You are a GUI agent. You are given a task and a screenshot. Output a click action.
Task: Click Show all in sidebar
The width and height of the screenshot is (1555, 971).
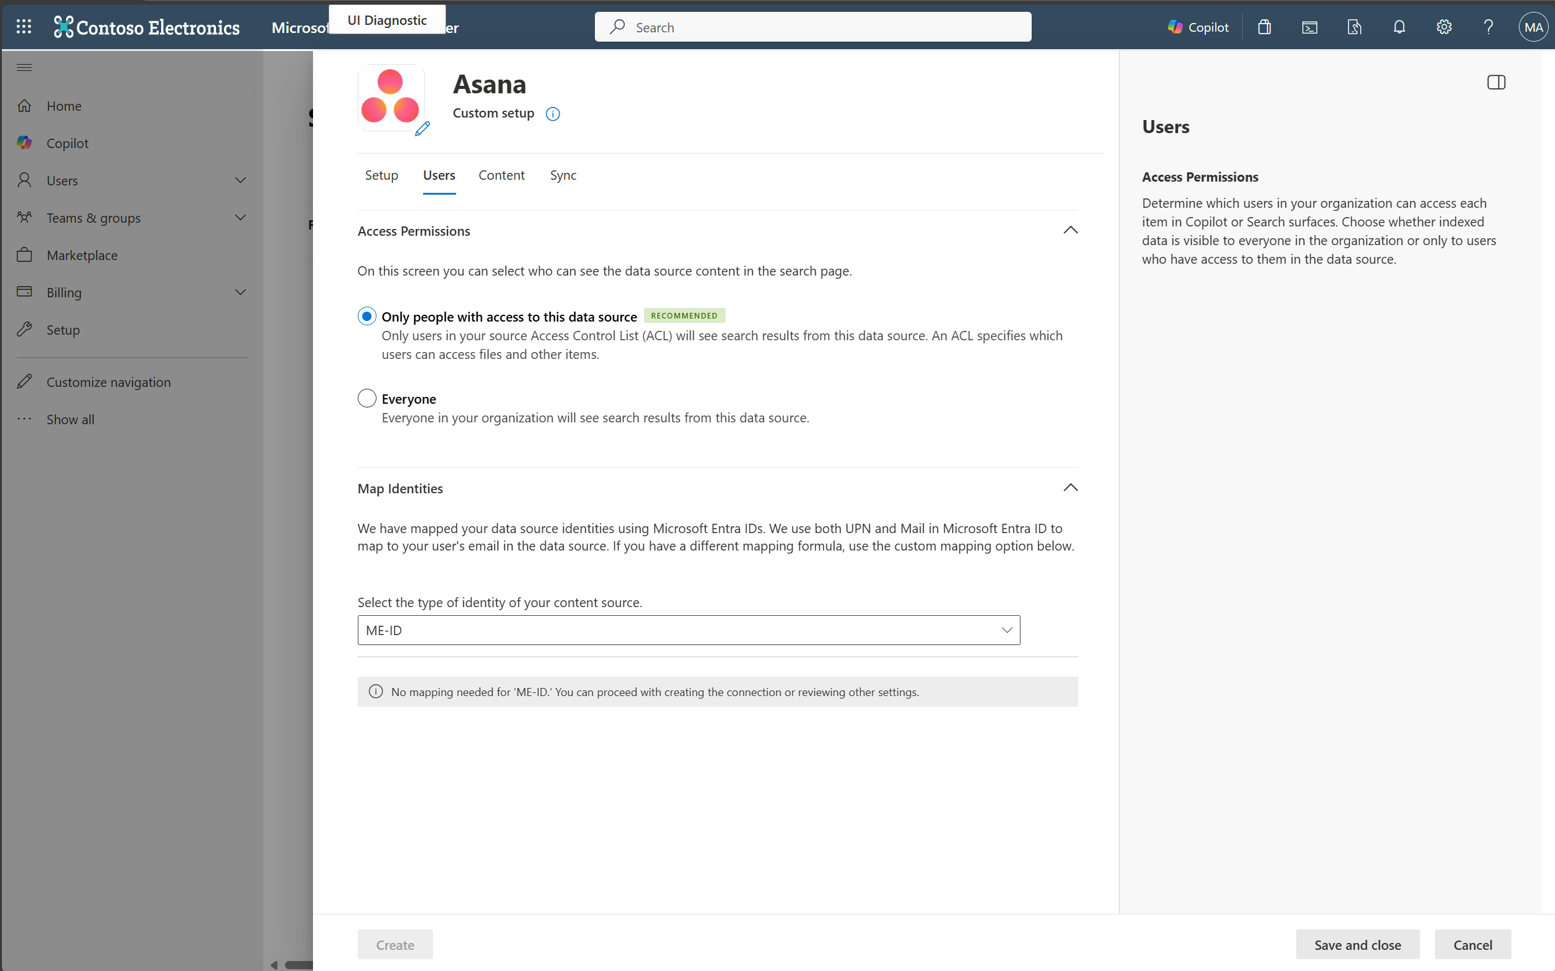pyautogui.click(x=71, y=419)
